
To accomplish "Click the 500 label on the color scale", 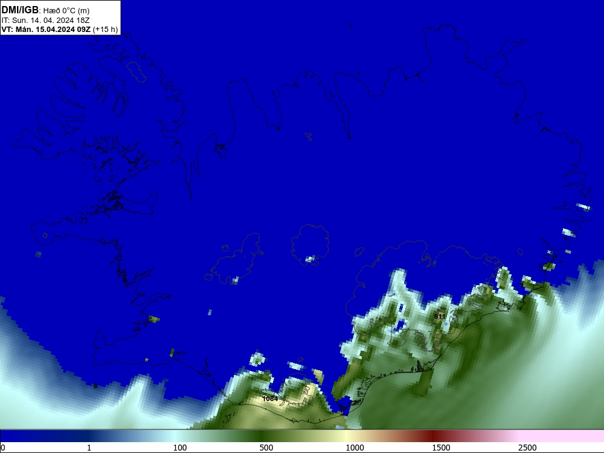I will click(266, 448).
